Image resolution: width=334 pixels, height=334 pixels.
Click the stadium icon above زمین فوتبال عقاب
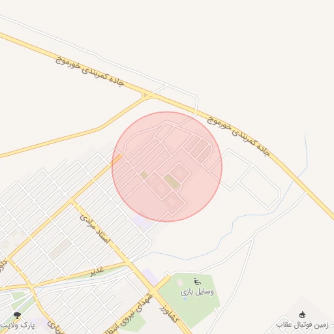pyautogui.click(x=303, y=315)
